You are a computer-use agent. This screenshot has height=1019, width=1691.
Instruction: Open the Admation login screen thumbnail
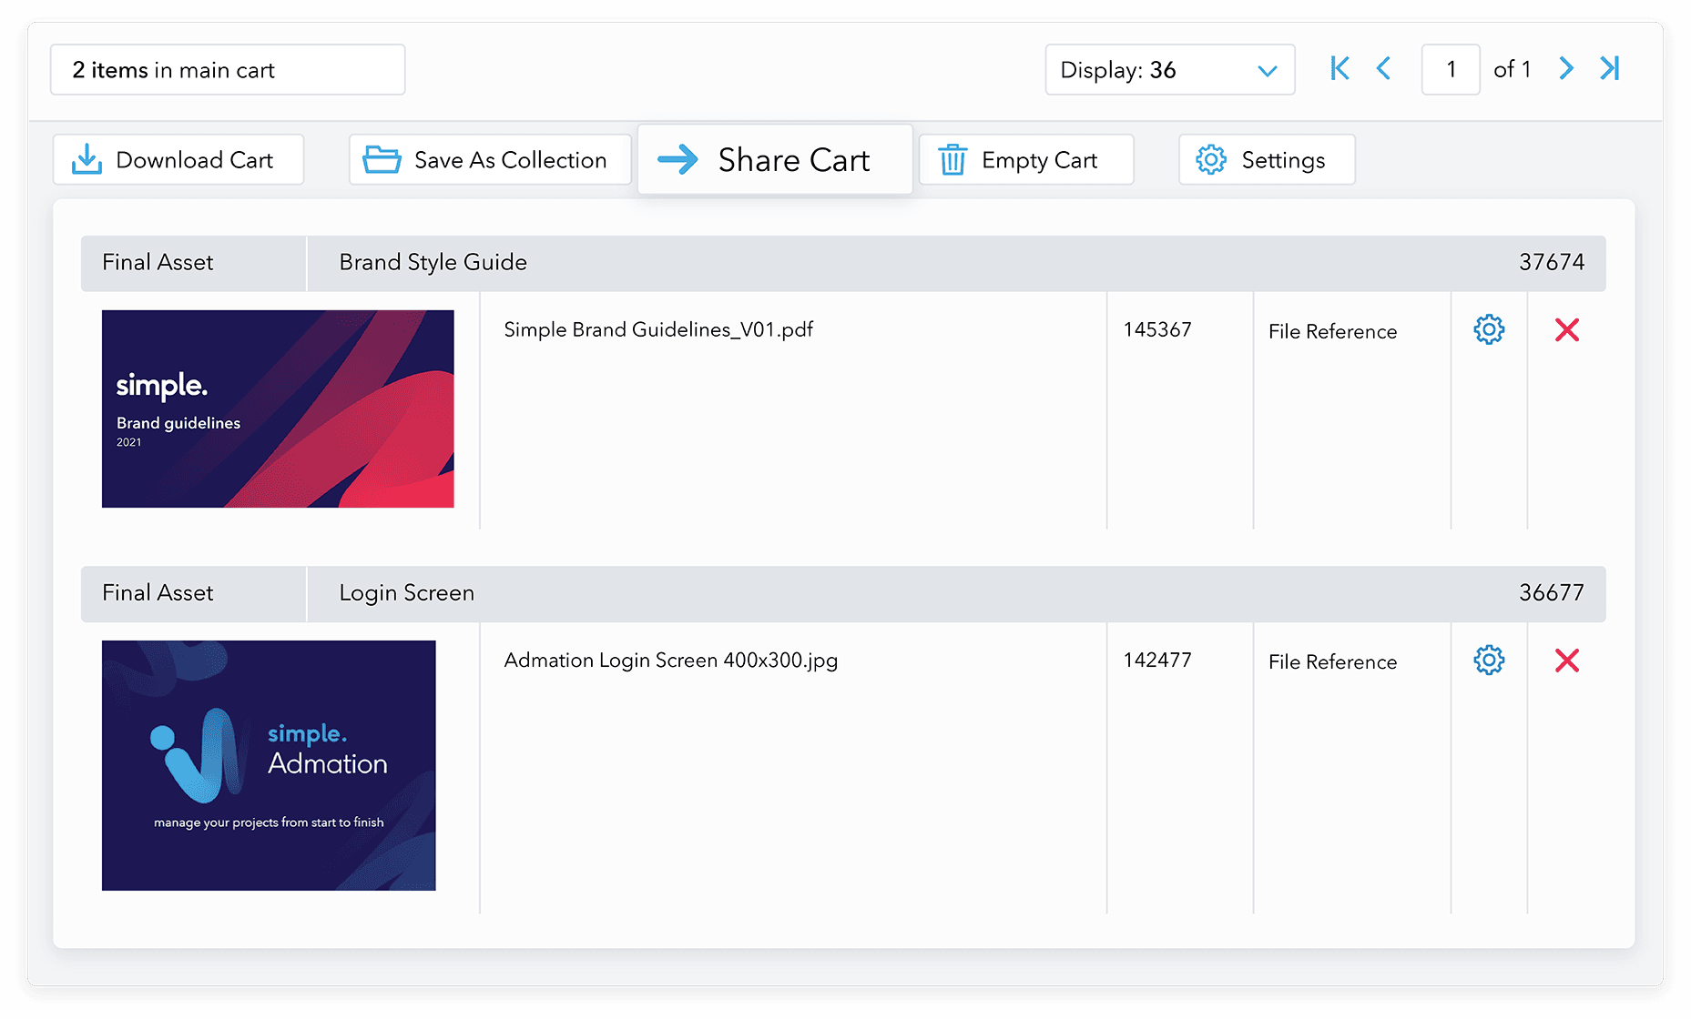269,765
